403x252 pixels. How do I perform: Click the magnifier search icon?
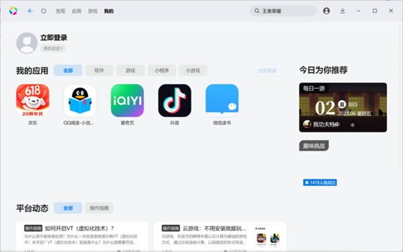tap(257, 11)
